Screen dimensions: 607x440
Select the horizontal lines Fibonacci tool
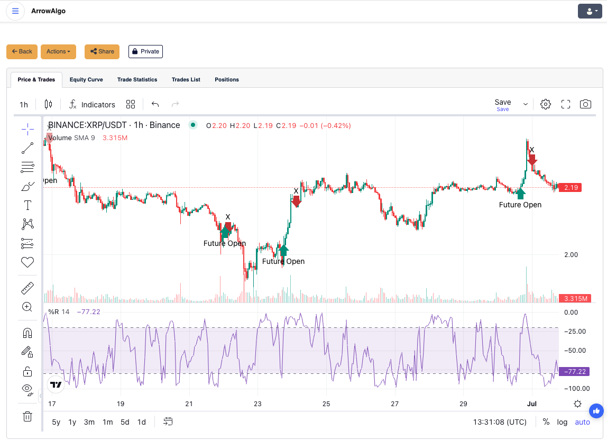tap(27, 167)
